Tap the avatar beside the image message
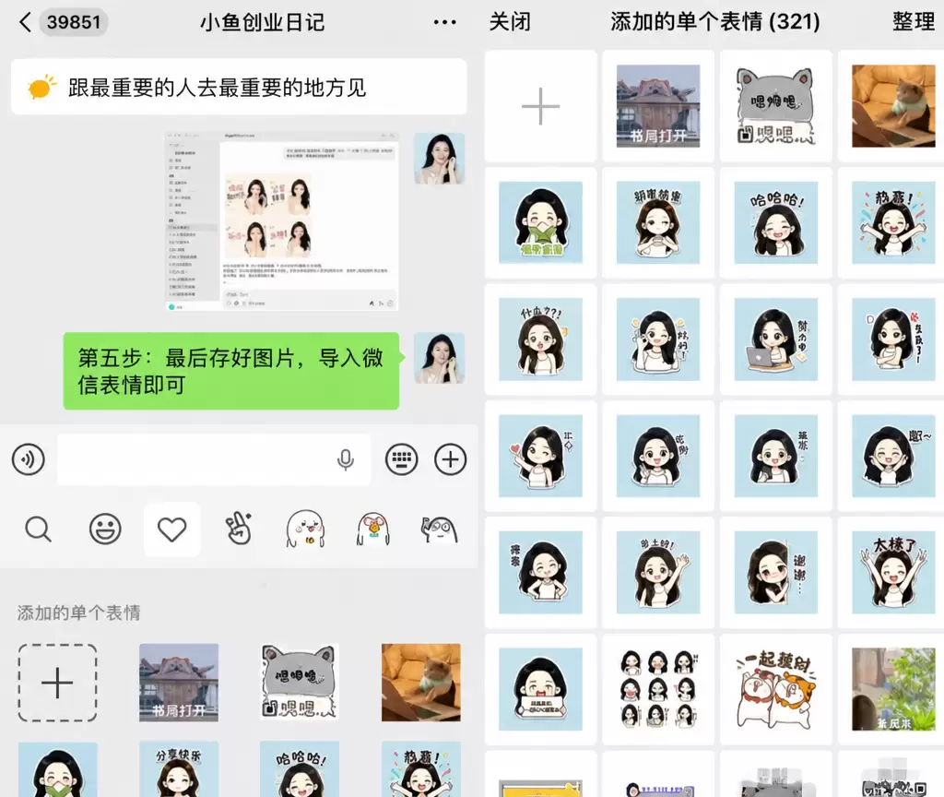 pos(440,159)
